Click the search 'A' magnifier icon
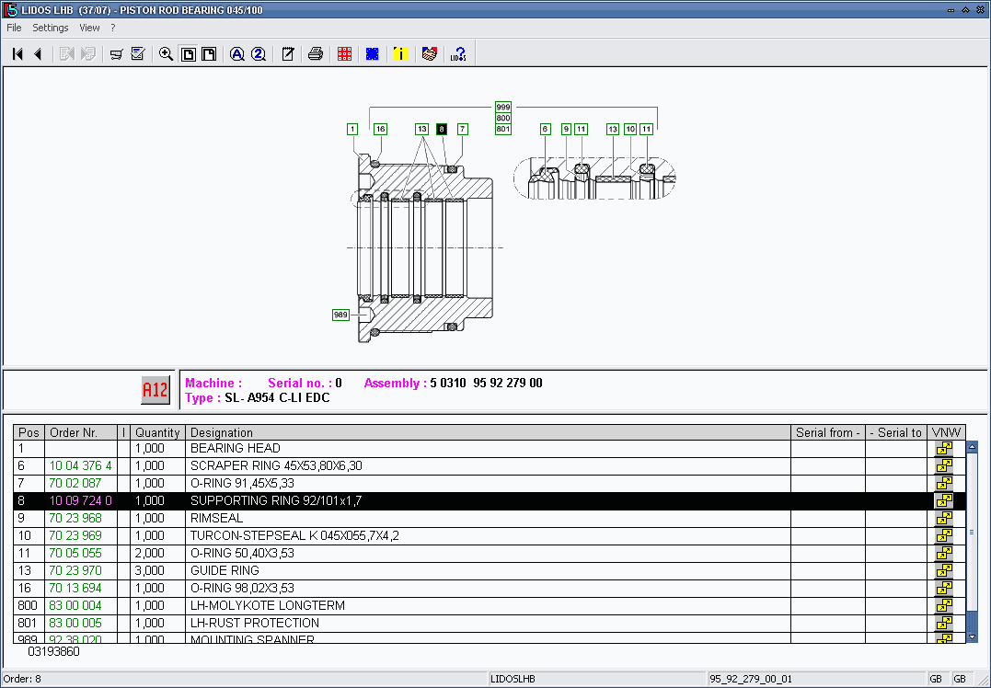 (237, 54)
